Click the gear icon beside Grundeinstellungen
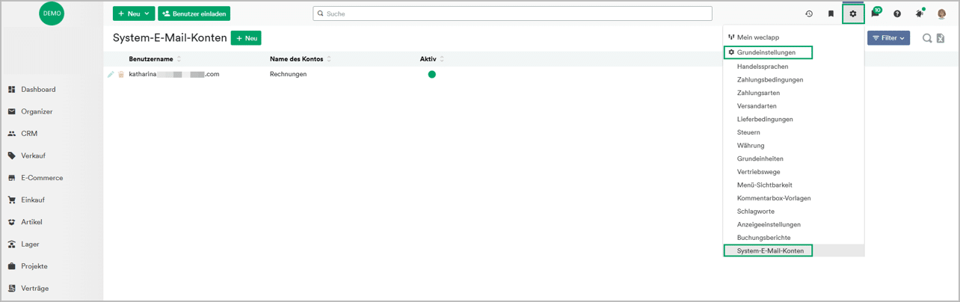This screenshot has width=960, height=302. tap(731, 52)
